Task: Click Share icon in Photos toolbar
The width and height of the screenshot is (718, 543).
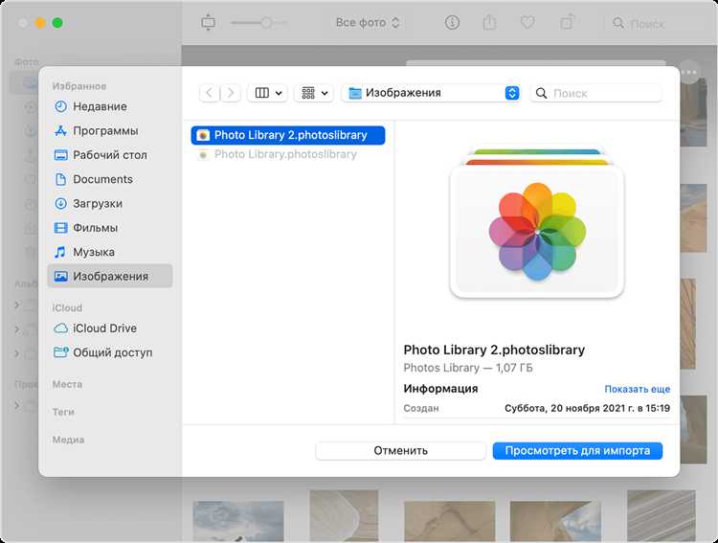Action: point(489,22)
